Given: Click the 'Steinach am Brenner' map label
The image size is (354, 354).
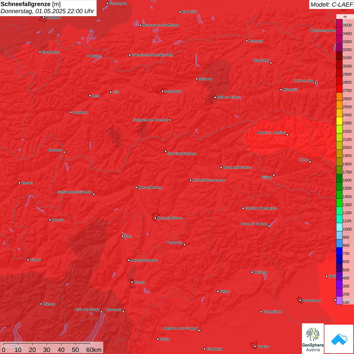Looking at the screenshot, I should click(150, 120).
